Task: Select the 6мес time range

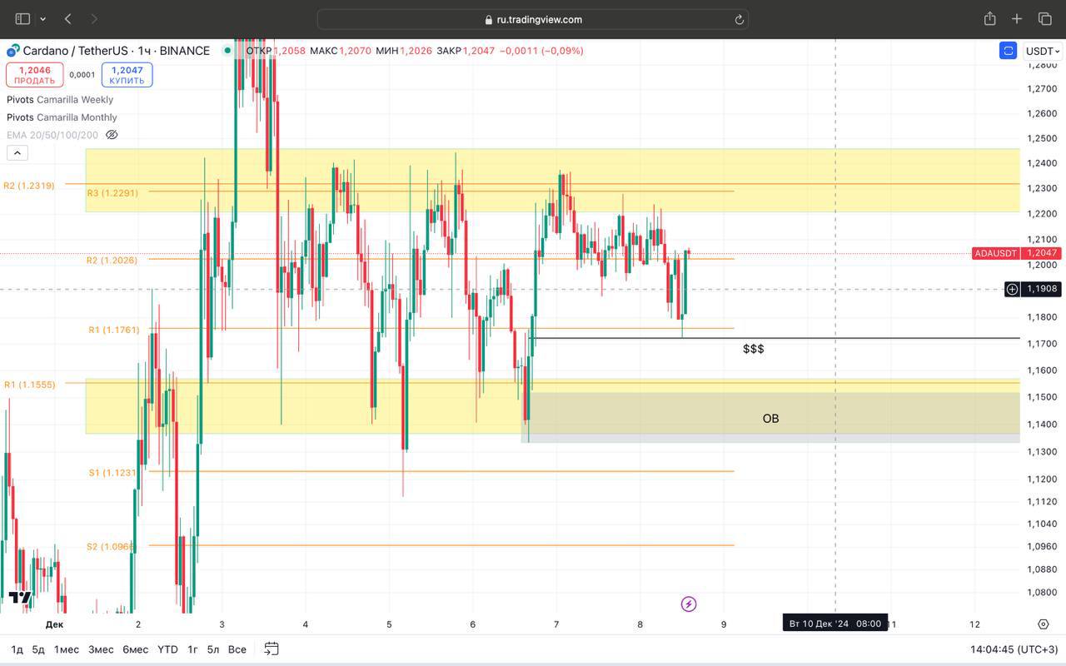Action: click(x=135, y=649)
